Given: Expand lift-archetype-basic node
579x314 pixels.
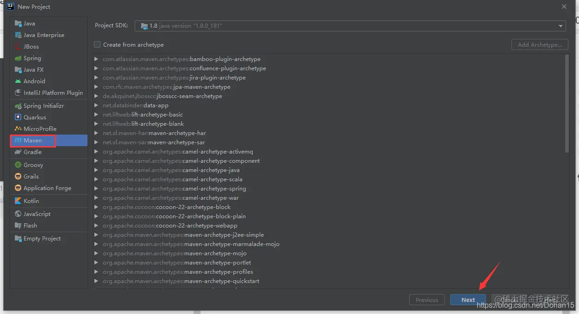Looking at the screenshot, I should (x=96, y=115).
